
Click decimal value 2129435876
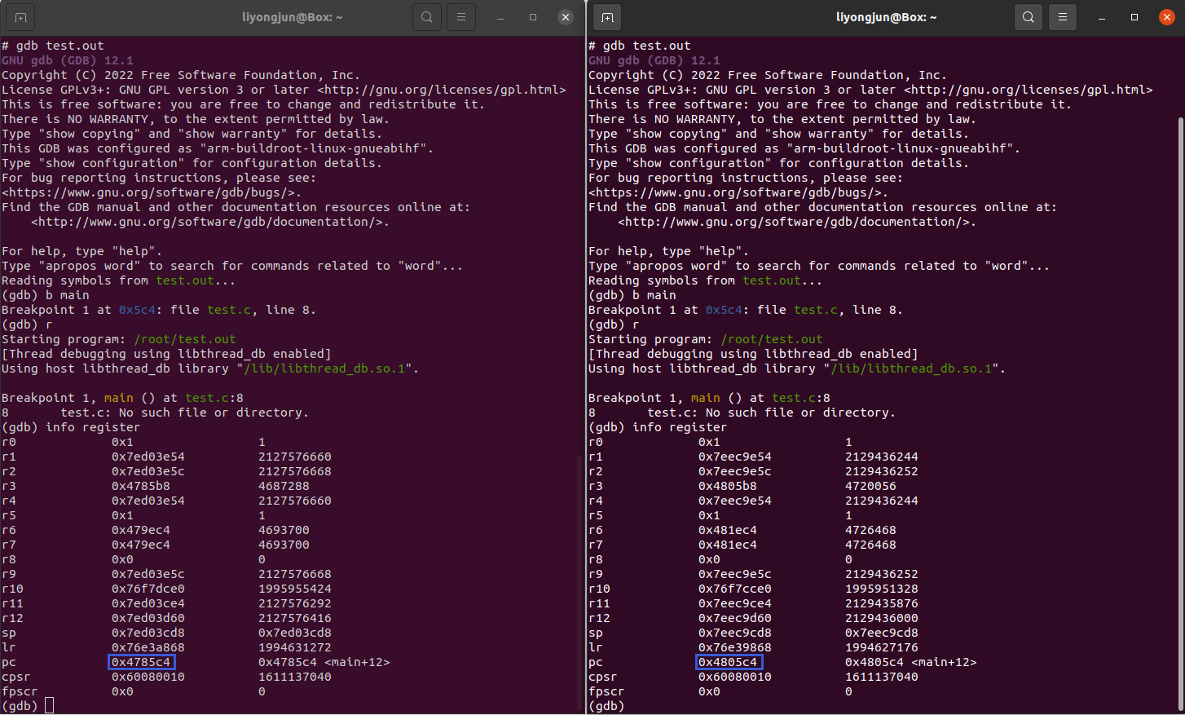882,603
